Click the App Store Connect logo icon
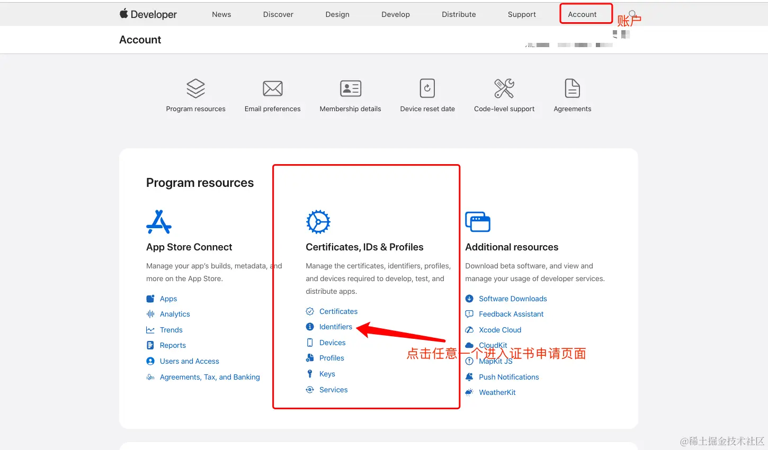Screen dimensions: 768x450 point(159,222)
